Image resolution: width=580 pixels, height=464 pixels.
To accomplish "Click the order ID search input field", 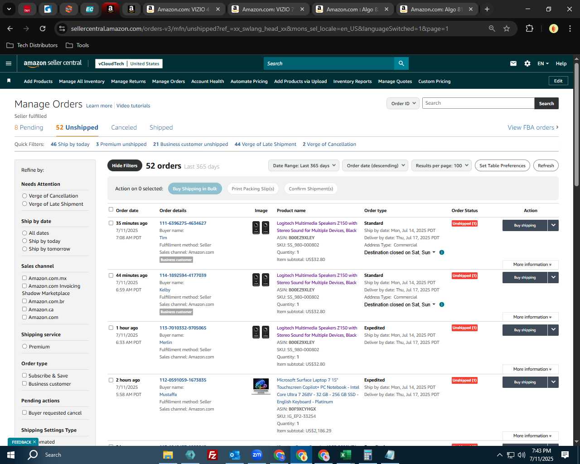I will coord(478,103).
